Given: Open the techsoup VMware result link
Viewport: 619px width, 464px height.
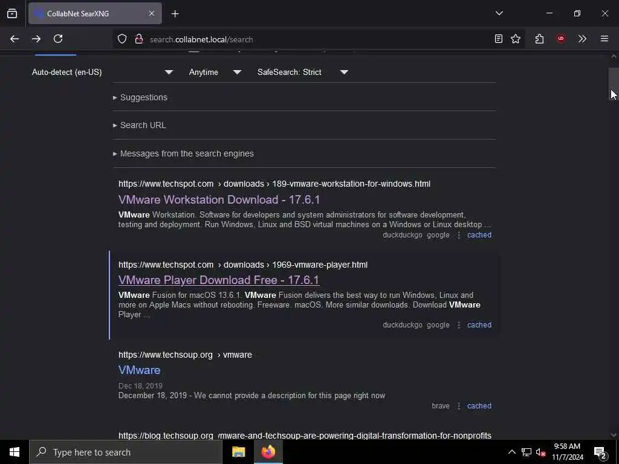Looking at the screenshot, I should 140,370.
